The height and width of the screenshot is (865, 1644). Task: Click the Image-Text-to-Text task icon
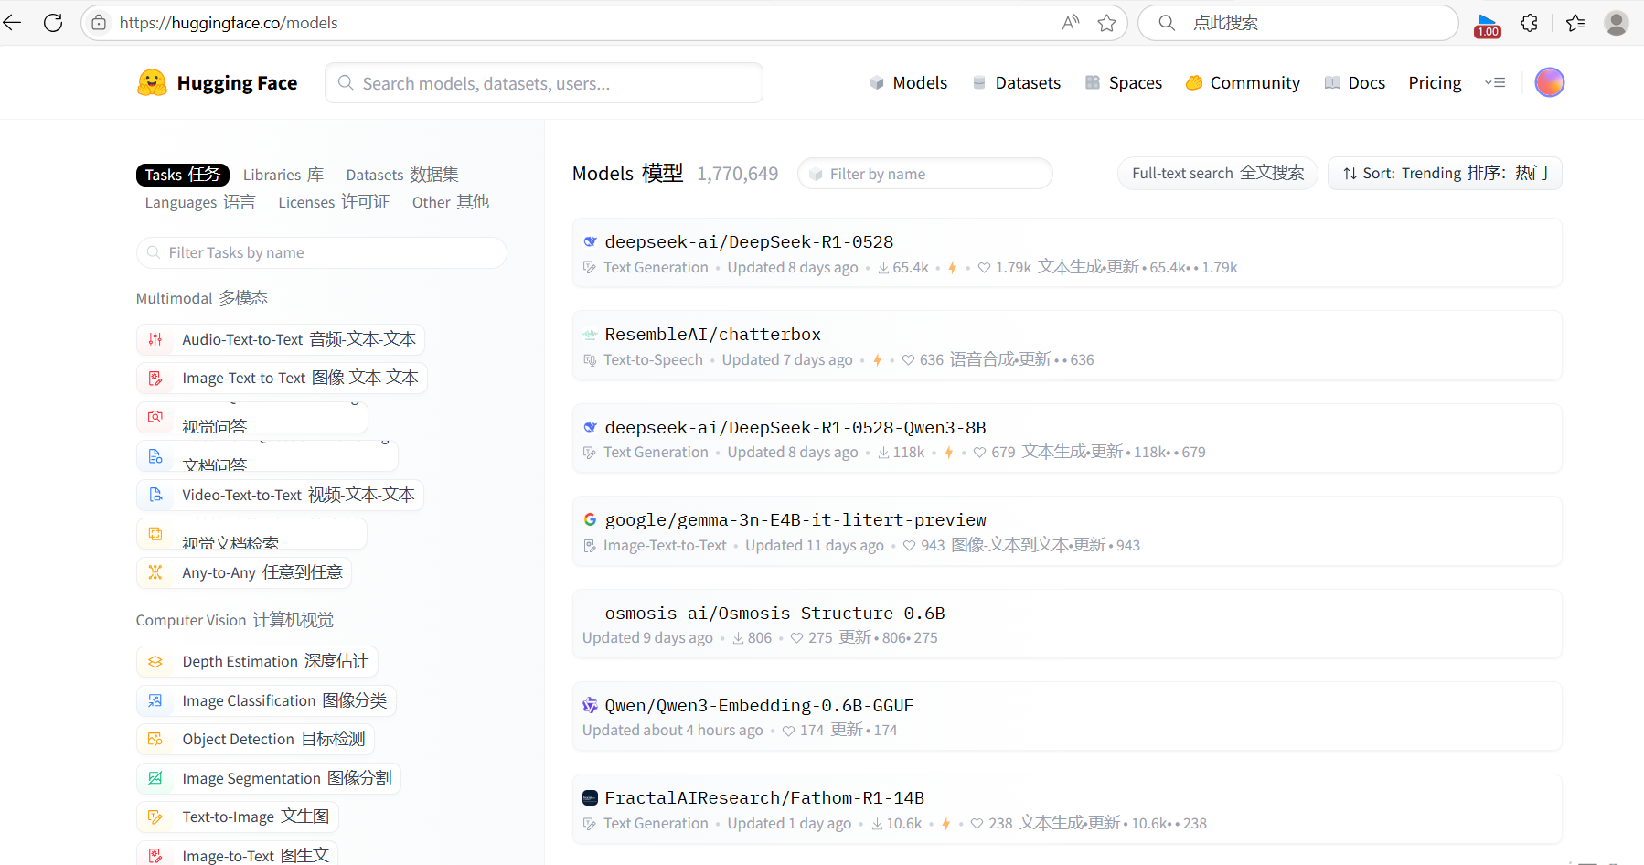click(x=155, y=378)
